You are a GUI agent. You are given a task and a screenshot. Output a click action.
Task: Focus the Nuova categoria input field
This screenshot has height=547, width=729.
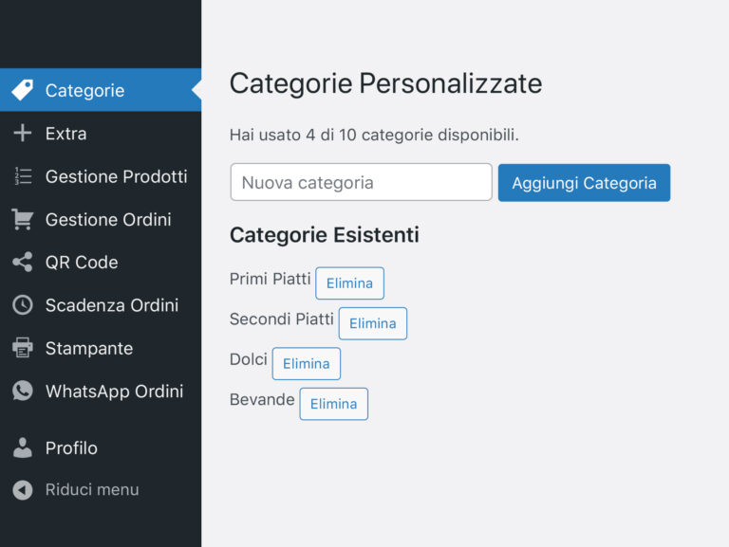[x=362, y=182]
